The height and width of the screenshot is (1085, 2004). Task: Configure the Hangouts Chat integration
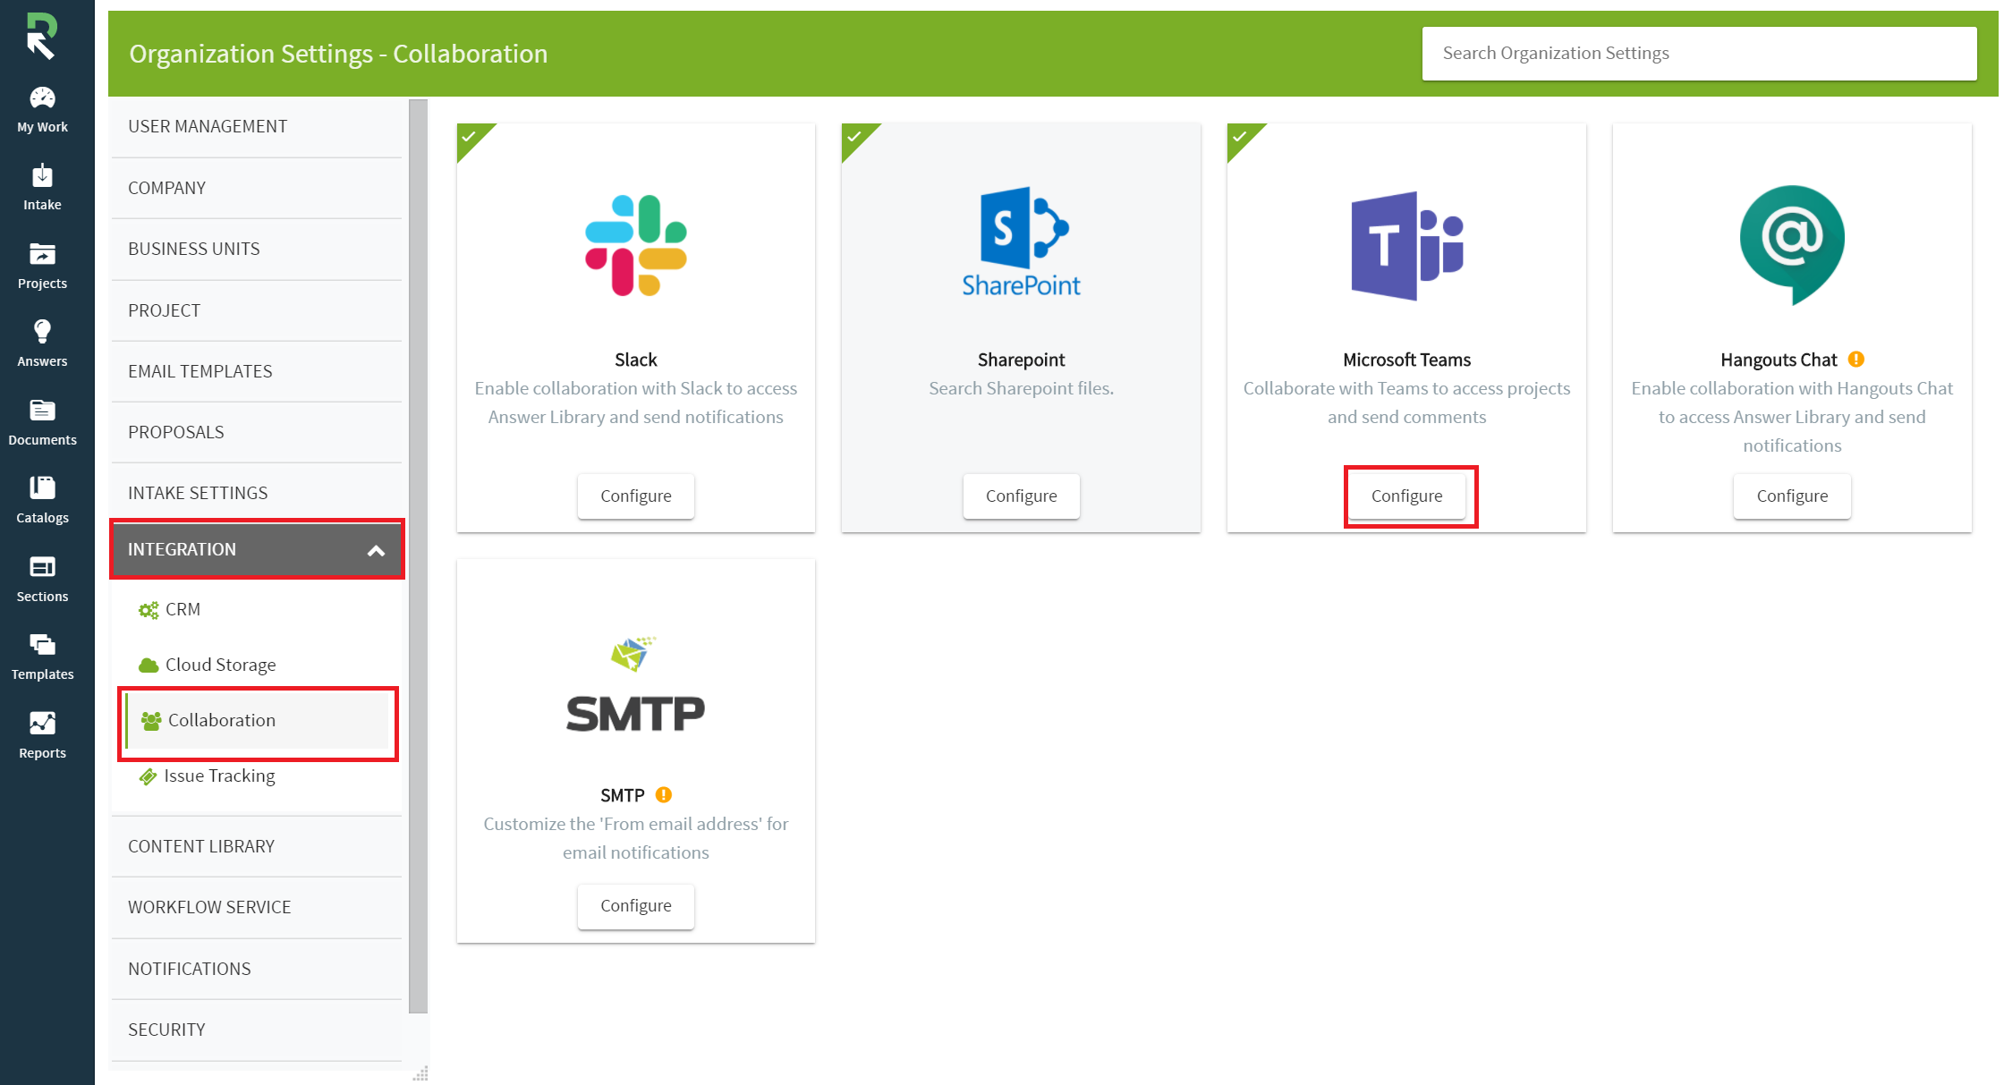click(1792, 496)
